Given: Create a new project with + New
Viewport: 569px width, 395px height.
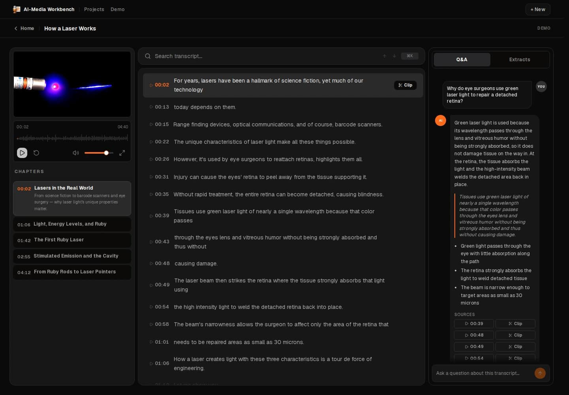Looking at the screenshot, I should 538,9.
